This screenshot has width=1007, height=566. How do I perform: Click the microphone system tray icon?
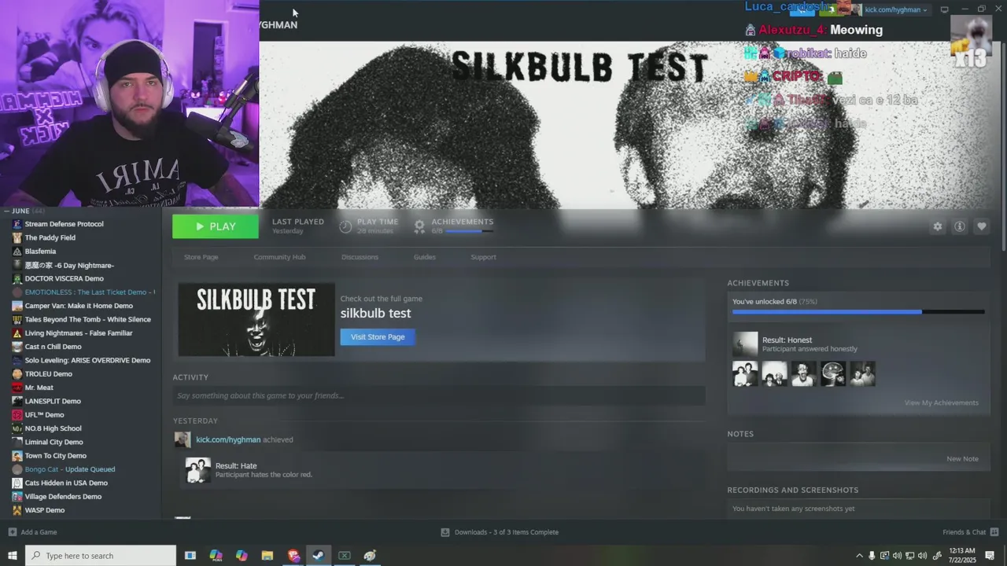click(x=872, y=556)
